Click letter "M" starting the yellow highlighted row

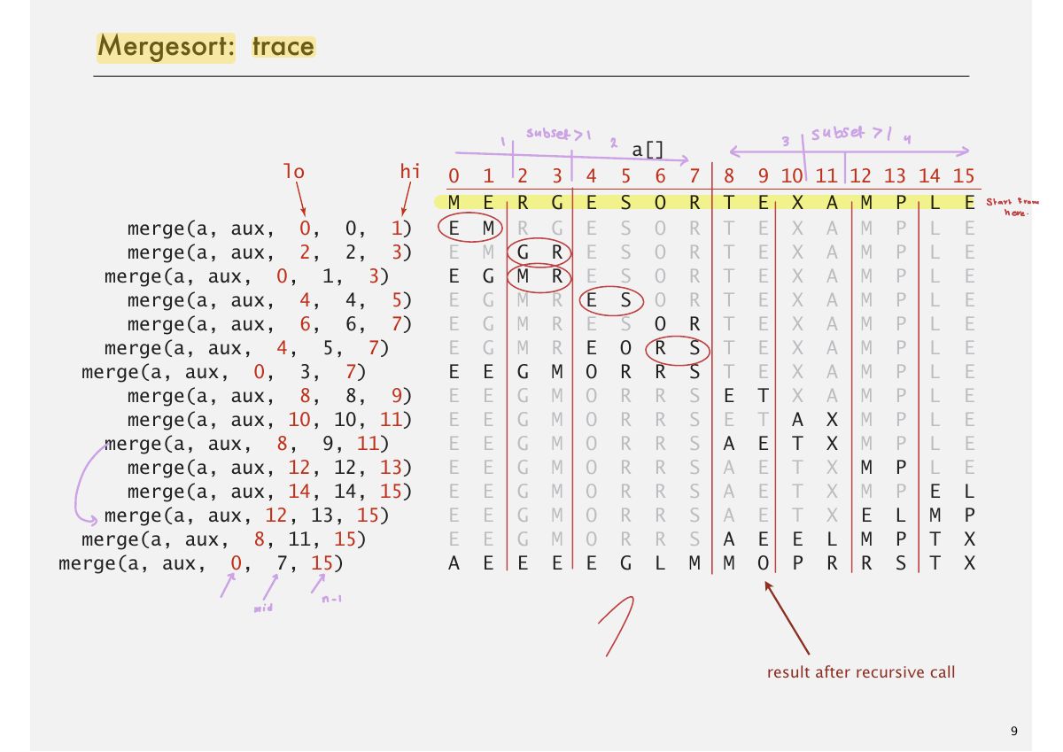click(x=454, y=204)
